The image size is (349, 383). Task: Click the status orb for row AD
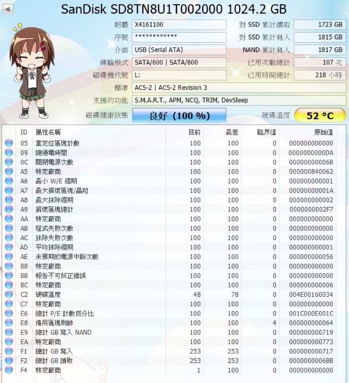[9, 247]
